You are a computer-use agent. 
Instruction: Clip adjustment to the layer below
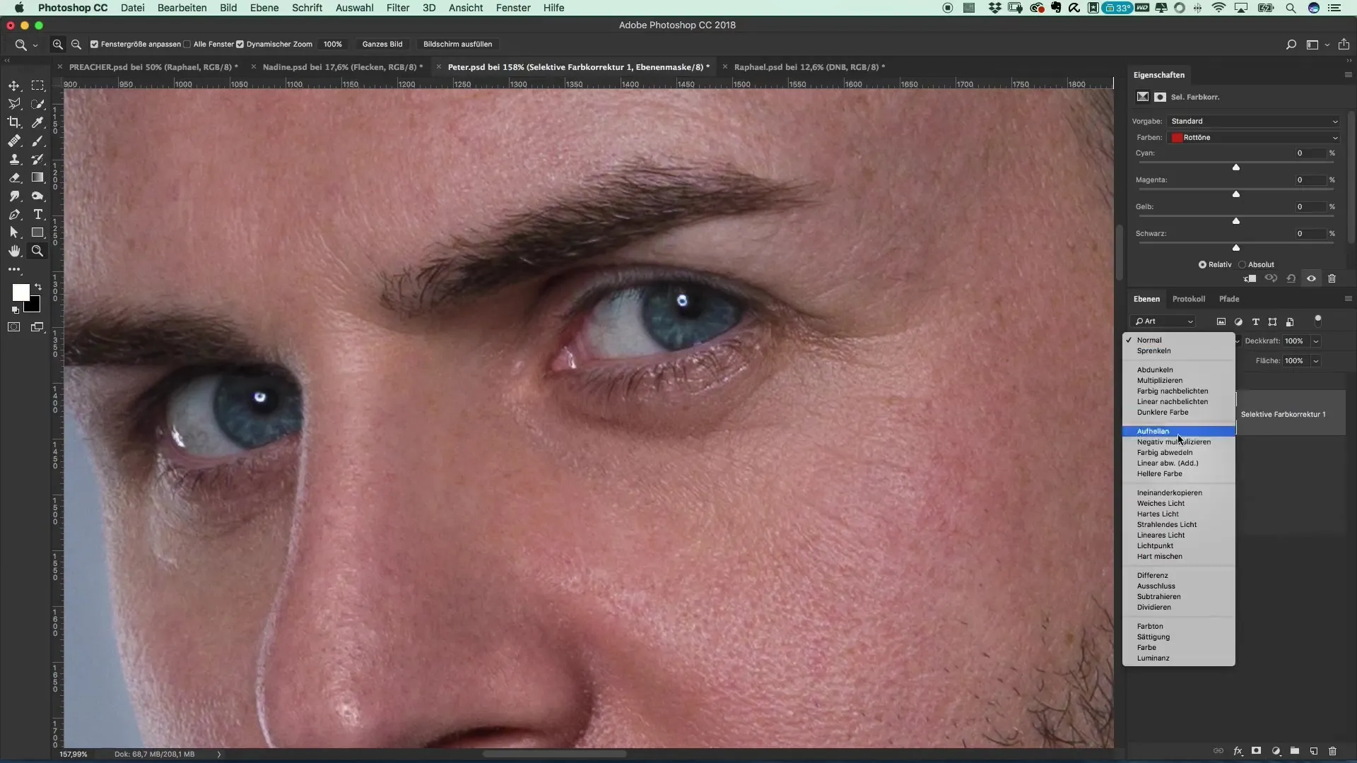[x=1250, y=278]
